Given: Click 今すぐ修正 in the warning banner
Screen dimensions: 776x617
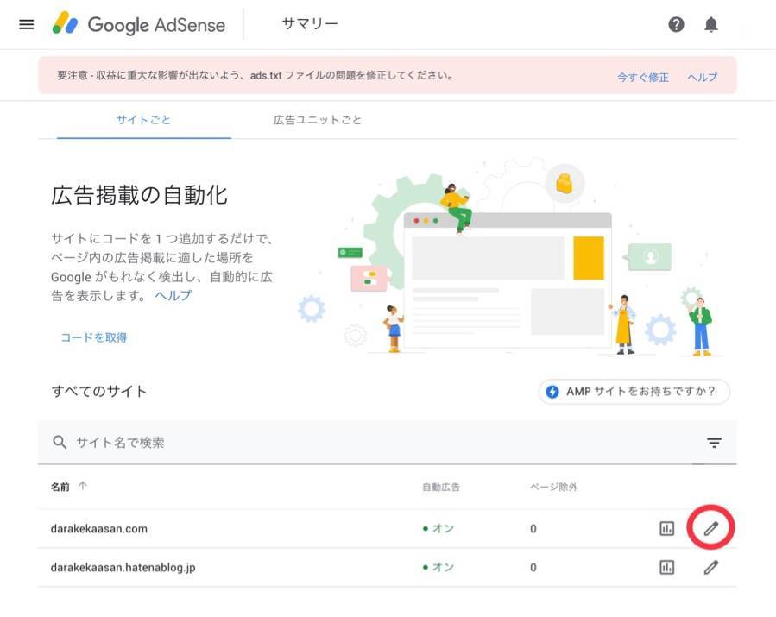Looking at the screenshot, I should click(642, 77).
